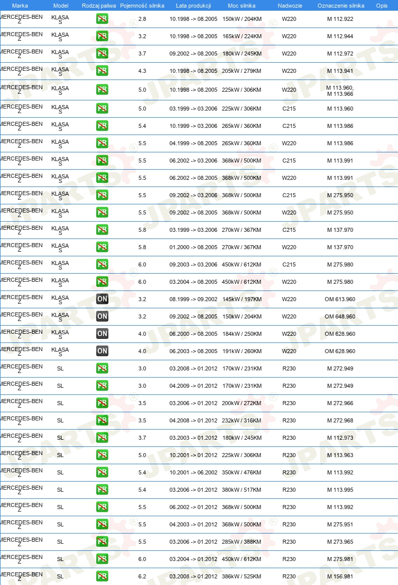
Task: Click the Pojemność silnika column header
Action: (142, 6)
